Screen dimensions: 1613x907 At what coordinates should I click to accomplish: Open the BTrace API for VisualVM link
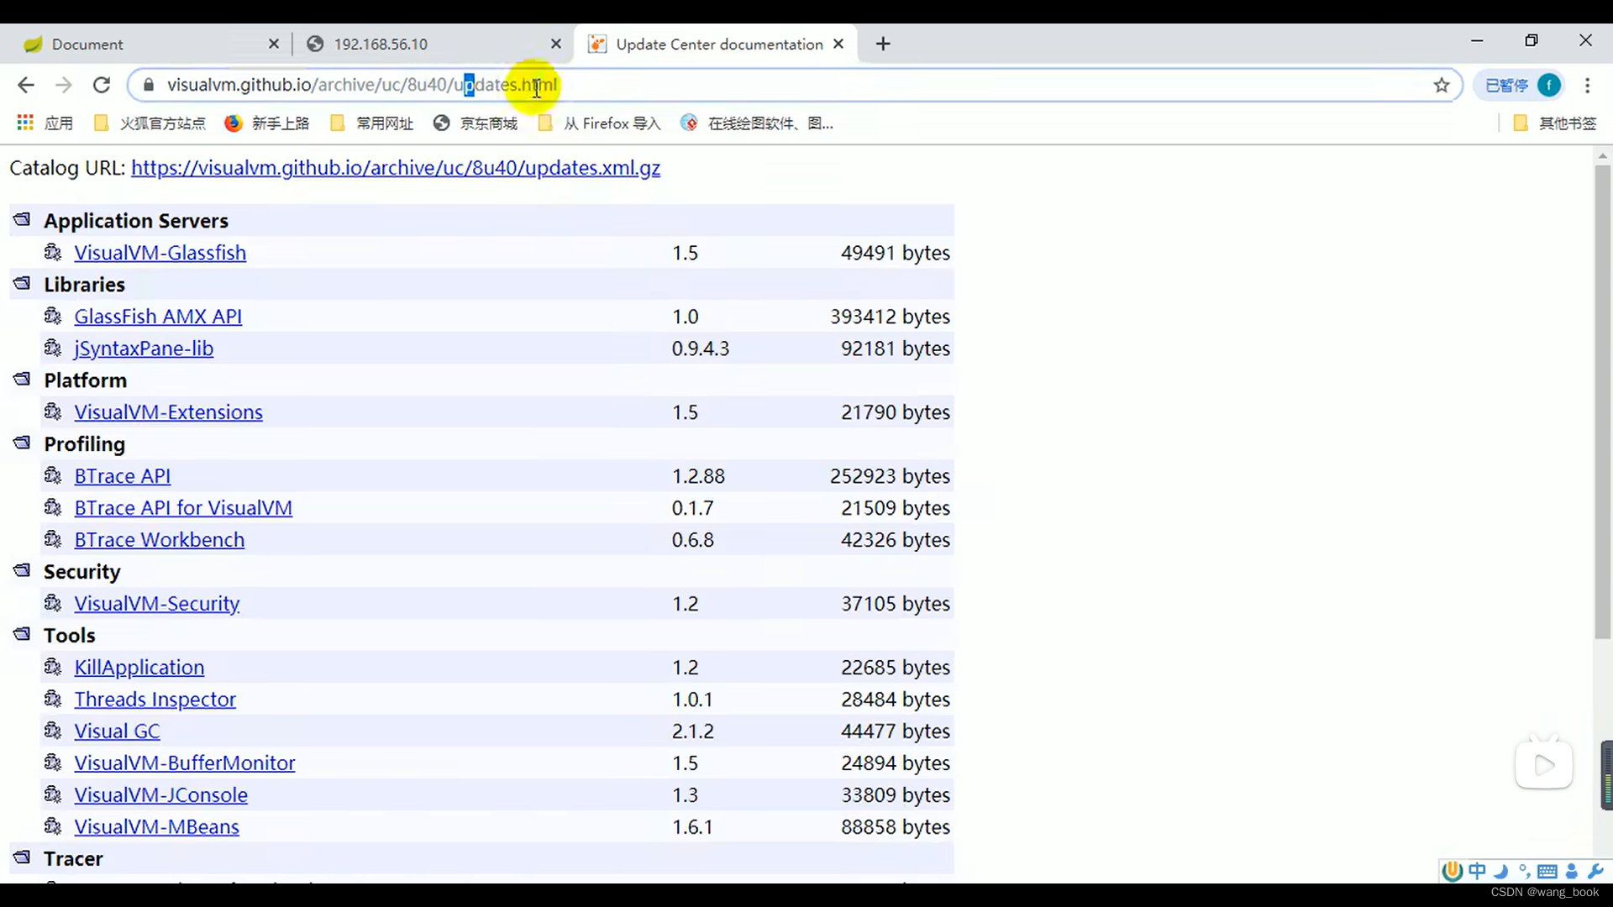(183, 508)
